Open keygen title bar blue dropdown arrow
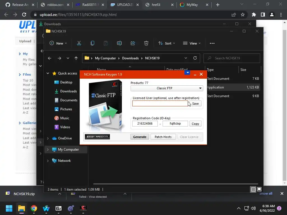Screen dimensions: 287x215 188,73
